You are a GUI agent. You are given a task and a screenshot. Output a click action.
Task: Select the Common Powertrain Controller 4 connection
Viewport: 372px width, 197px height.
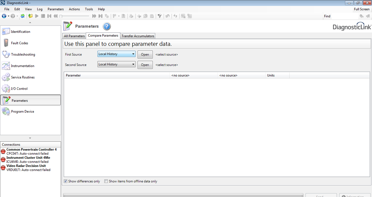pyautogui.click(x=31, y=152)
